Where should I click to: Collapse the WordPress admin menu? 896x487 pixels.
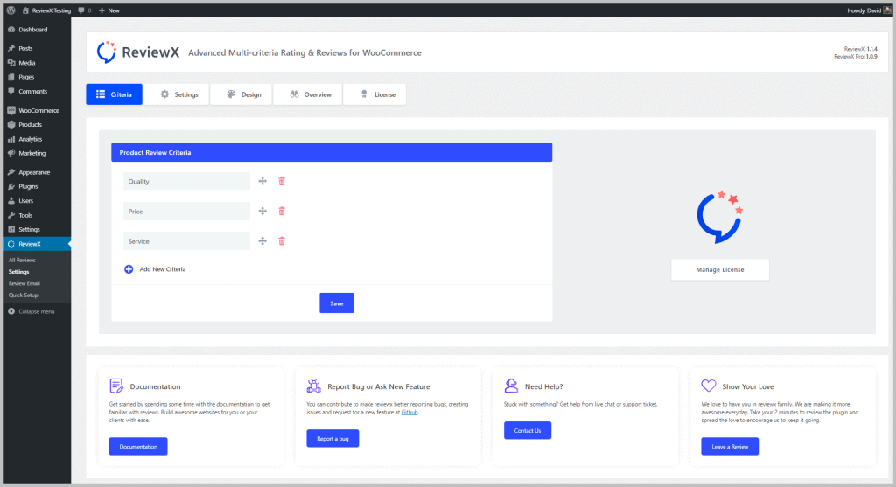pos(31,311)
